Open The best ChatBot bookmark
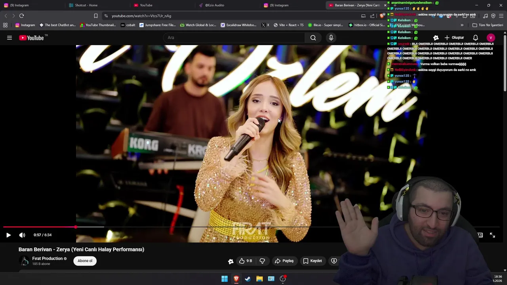This screenshot has height=285, width=507. click(57, 25)
